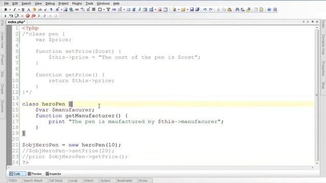
Task: Click the font A icon in toolbar
Action: 29,10
